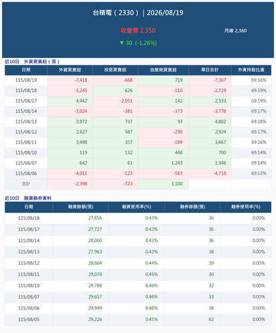This screenshot has height=333, width=276.
Task: Click the 融資使用率(%) column header
Action: [136, 207]
